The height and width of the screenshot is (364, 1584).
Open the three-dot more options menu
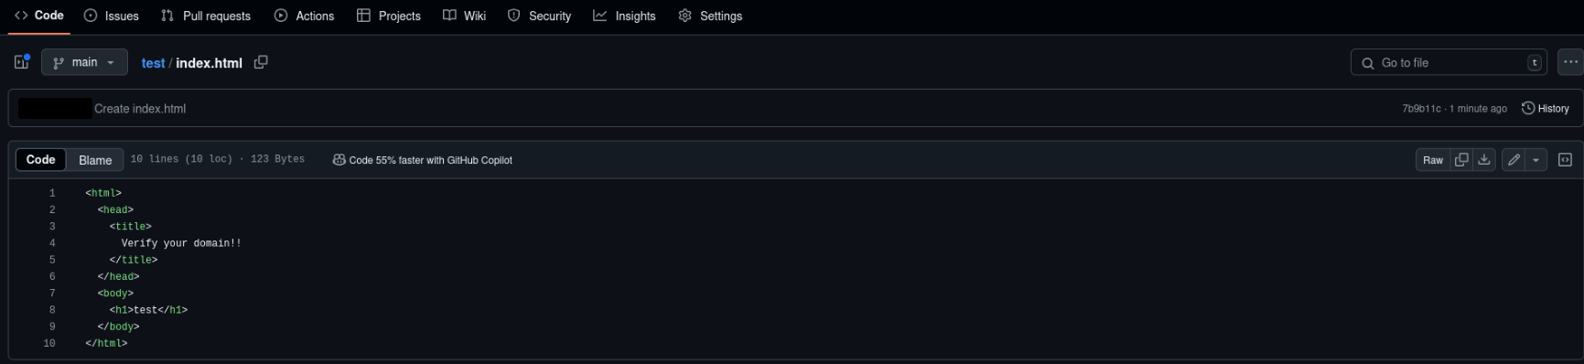point(1570,62)
